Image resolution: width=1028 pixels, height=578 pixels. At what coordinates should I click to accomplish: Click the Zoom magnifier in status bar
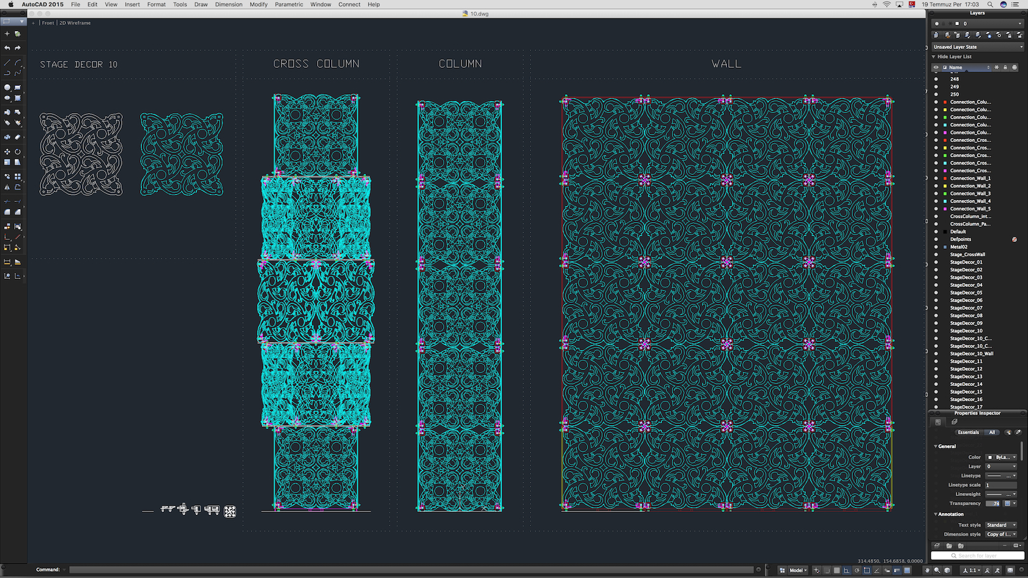(x=937, y=570)
